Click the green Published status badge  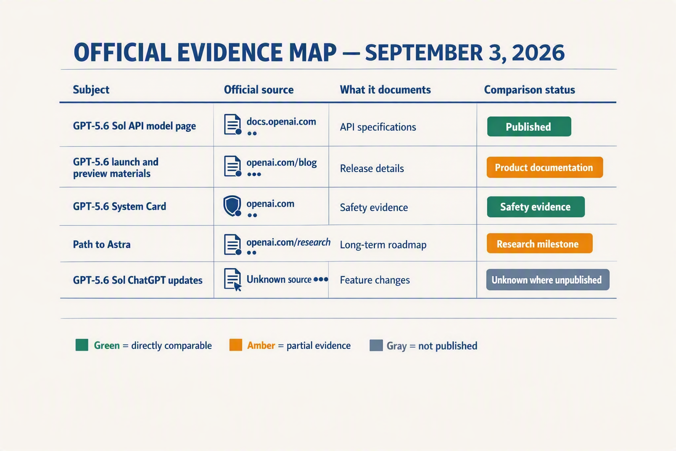[529, 126]
